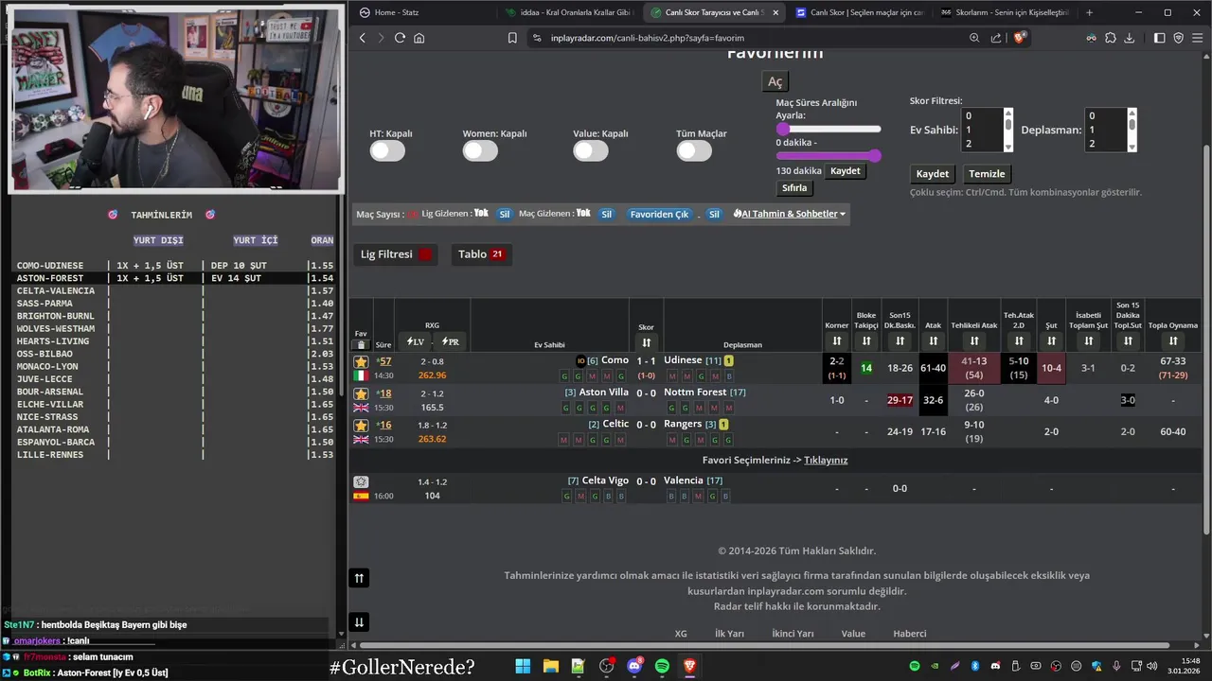1212x681 pixels.
Task: Click the Aç button
Action: click(775, 82)
